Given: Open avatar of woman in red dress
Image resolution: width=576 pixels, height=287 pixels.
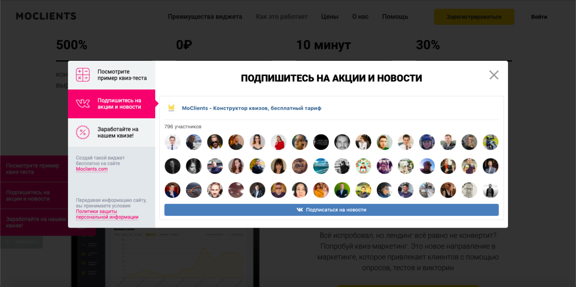Looking at the screenshot, I should click(279, 142).
